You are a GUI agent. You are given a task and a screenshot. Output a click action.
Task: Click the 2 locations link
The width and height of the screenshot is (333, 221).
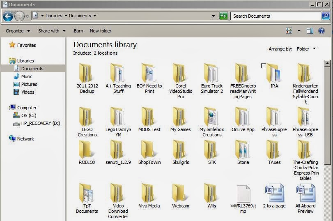point(106,53)
